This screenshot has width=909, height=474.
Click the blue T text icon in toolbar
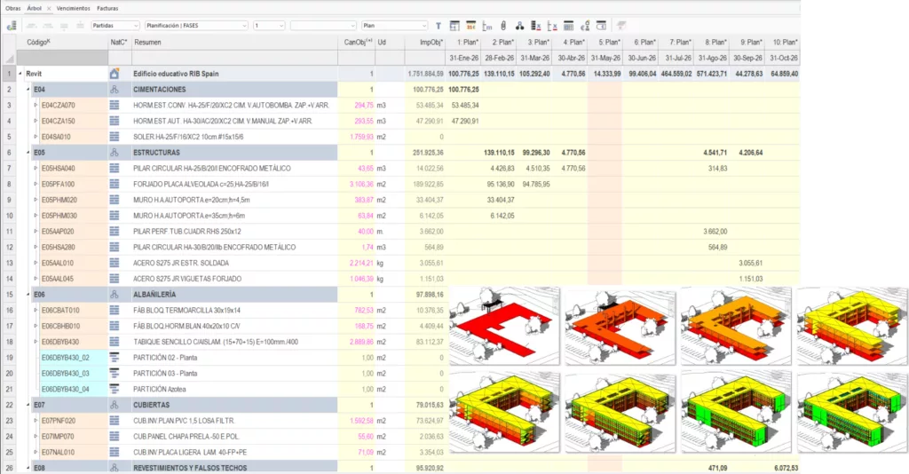(x=439, y=26)
